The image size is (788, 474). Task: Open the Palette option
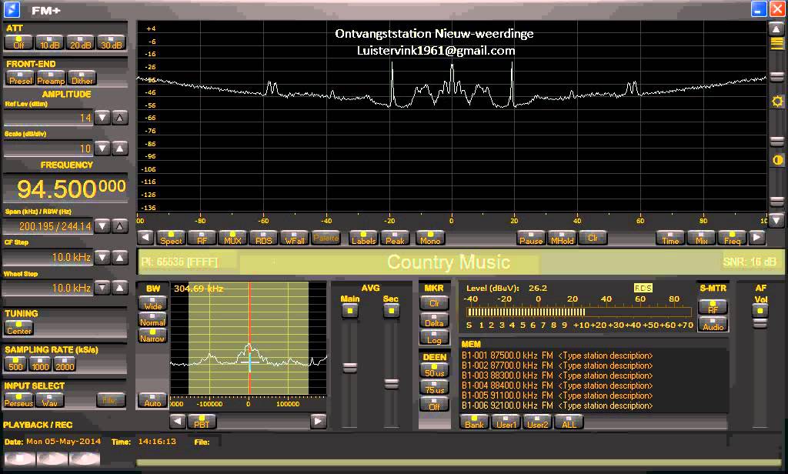(326, 238)
